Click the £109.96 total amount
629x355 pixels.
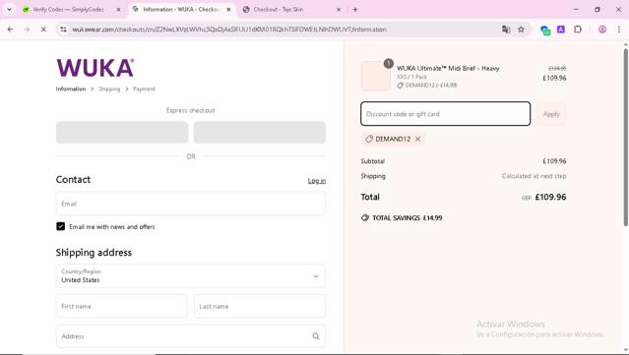coord(550,197)
